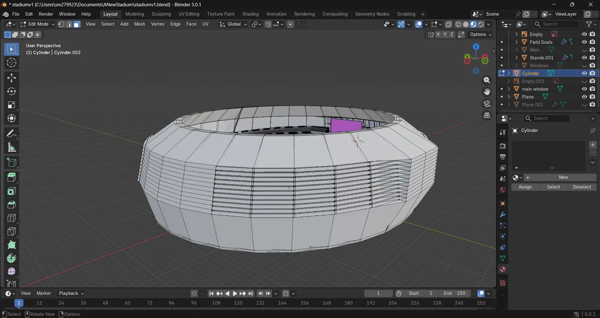Open the Edit Mode dropdown
This screenshot has height=318, width=600.
37,24
